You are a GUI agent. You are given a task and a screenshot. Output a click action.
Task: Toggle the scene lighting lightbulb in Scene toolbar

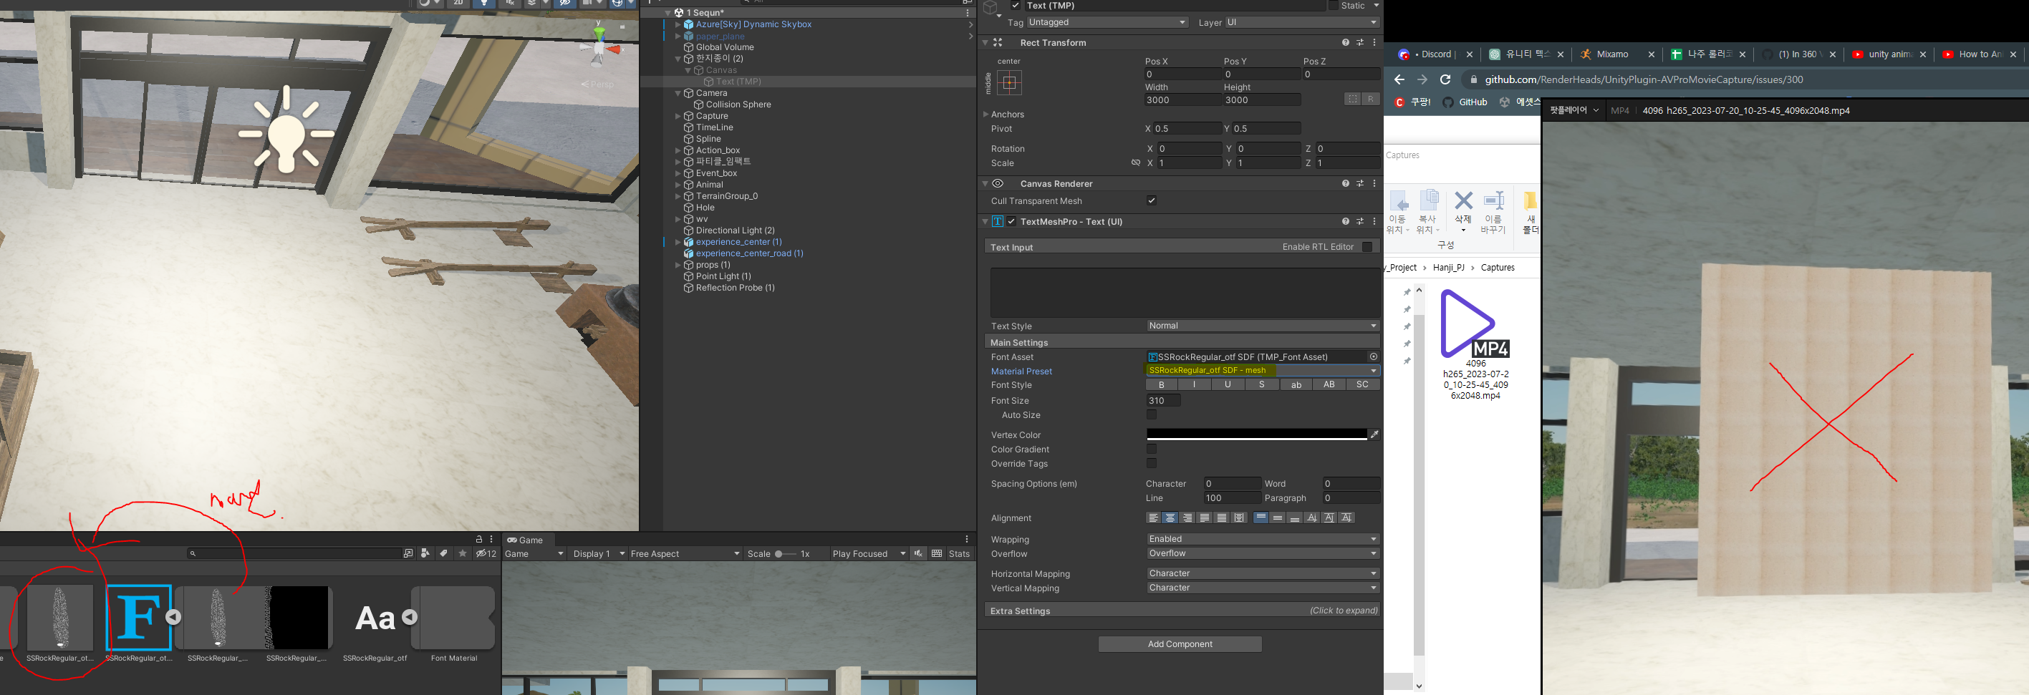tap(484, 4)
